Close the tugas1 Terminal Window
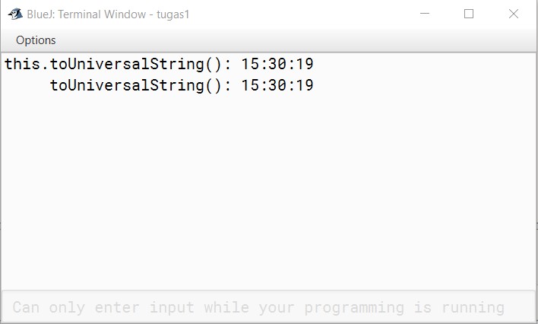This screenshot has height=324, width=538. (x=513, y=14)
